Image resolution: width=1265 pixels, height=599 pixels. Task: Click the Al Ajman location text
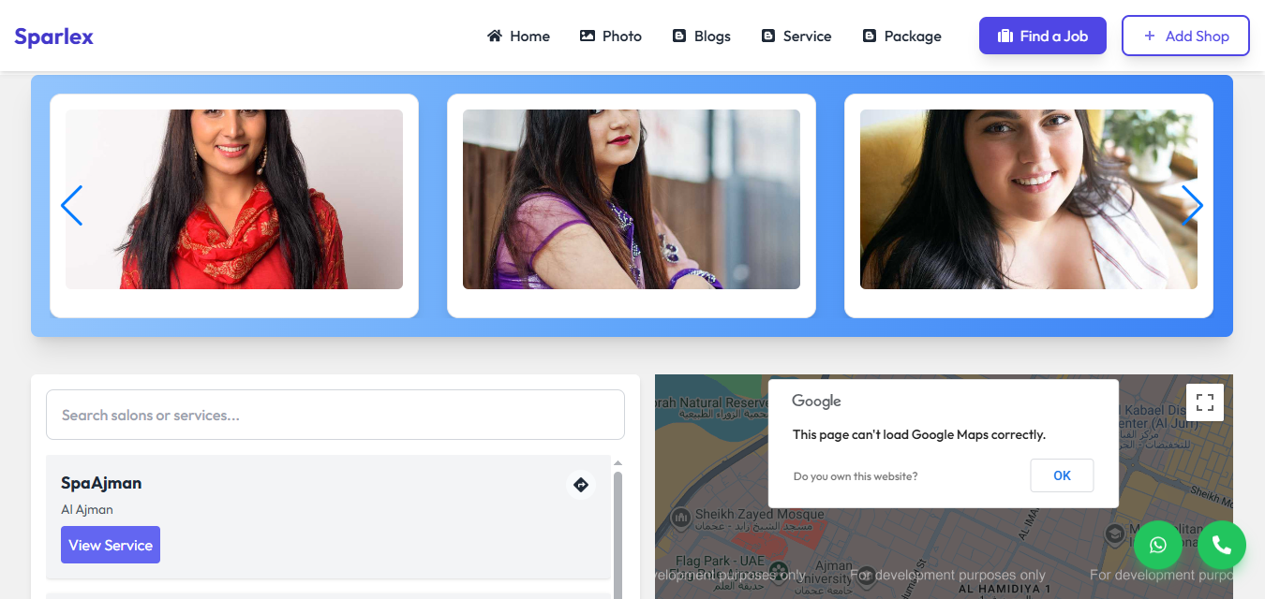tap(87, 510)
